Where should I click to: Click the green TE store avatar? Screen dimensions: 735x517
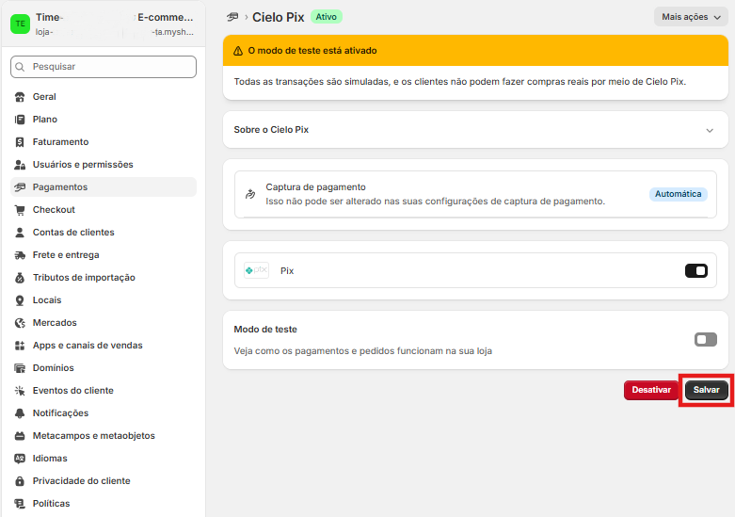[20, 24]
